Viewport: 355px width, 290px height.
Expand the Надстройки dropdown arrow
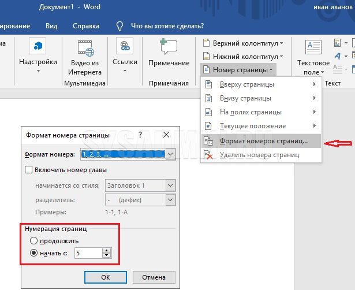coord(38,71)
